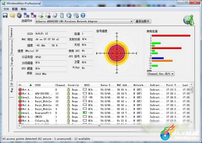Click the round target toolbar icon

(x=19, y=15)
